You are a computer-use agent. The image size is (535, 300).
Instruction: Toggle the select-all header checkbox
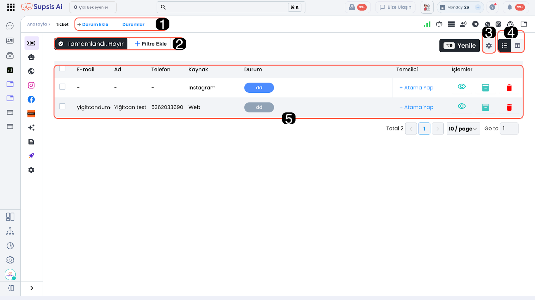point(62,68)
